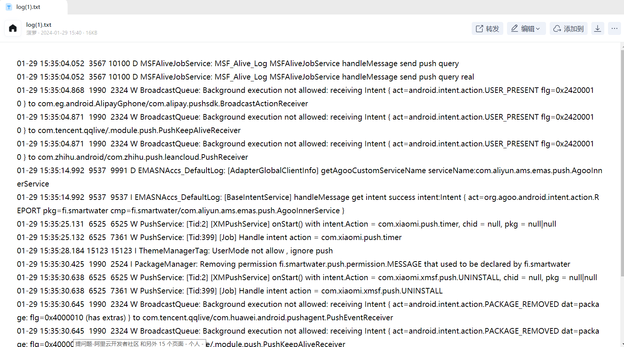Click the ThemeManagerTag UserMode log line

175,251
